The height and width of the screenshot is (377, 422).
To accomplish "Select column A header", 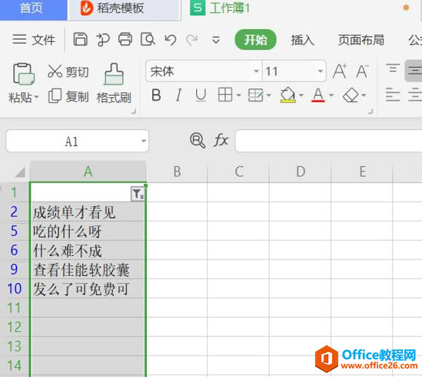I will click(x=88, y=171).
